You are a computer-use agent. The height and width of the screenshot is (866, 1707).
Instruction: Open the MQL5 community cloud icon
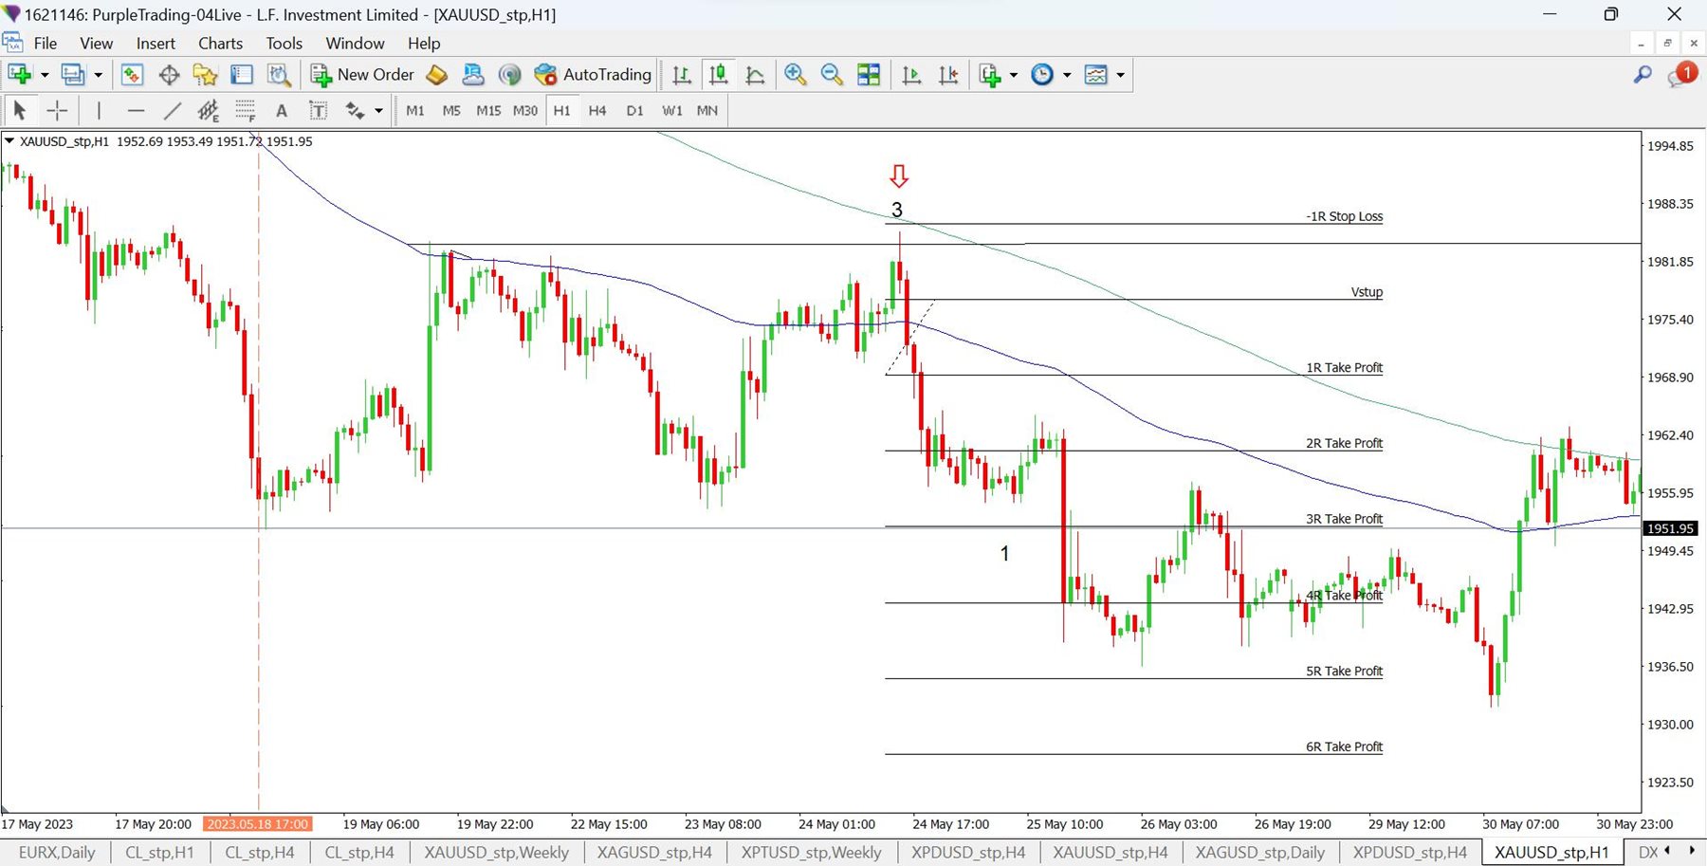[x=473, y=75]
